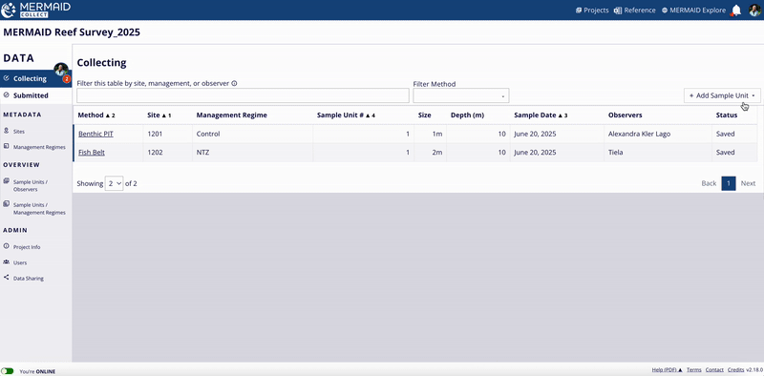This screenshot has width=764, height=376.
Task: Click the MERMAID Collect logo
Action: pyautogui.click(x=36, y=10)
